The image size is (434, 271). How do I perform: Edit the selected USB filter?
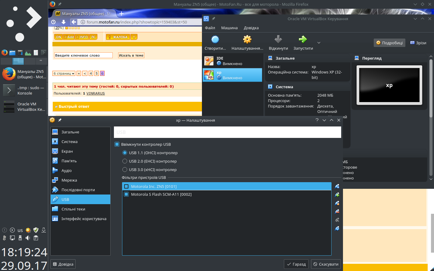point(337,203)
